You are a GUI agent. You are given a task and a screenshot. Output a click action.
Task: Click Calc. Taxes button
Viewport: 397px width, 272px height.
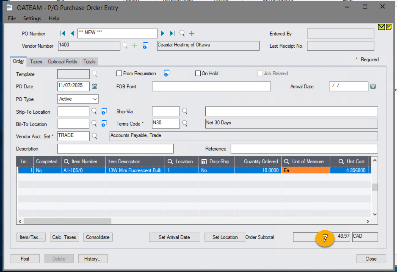(64, 237)
